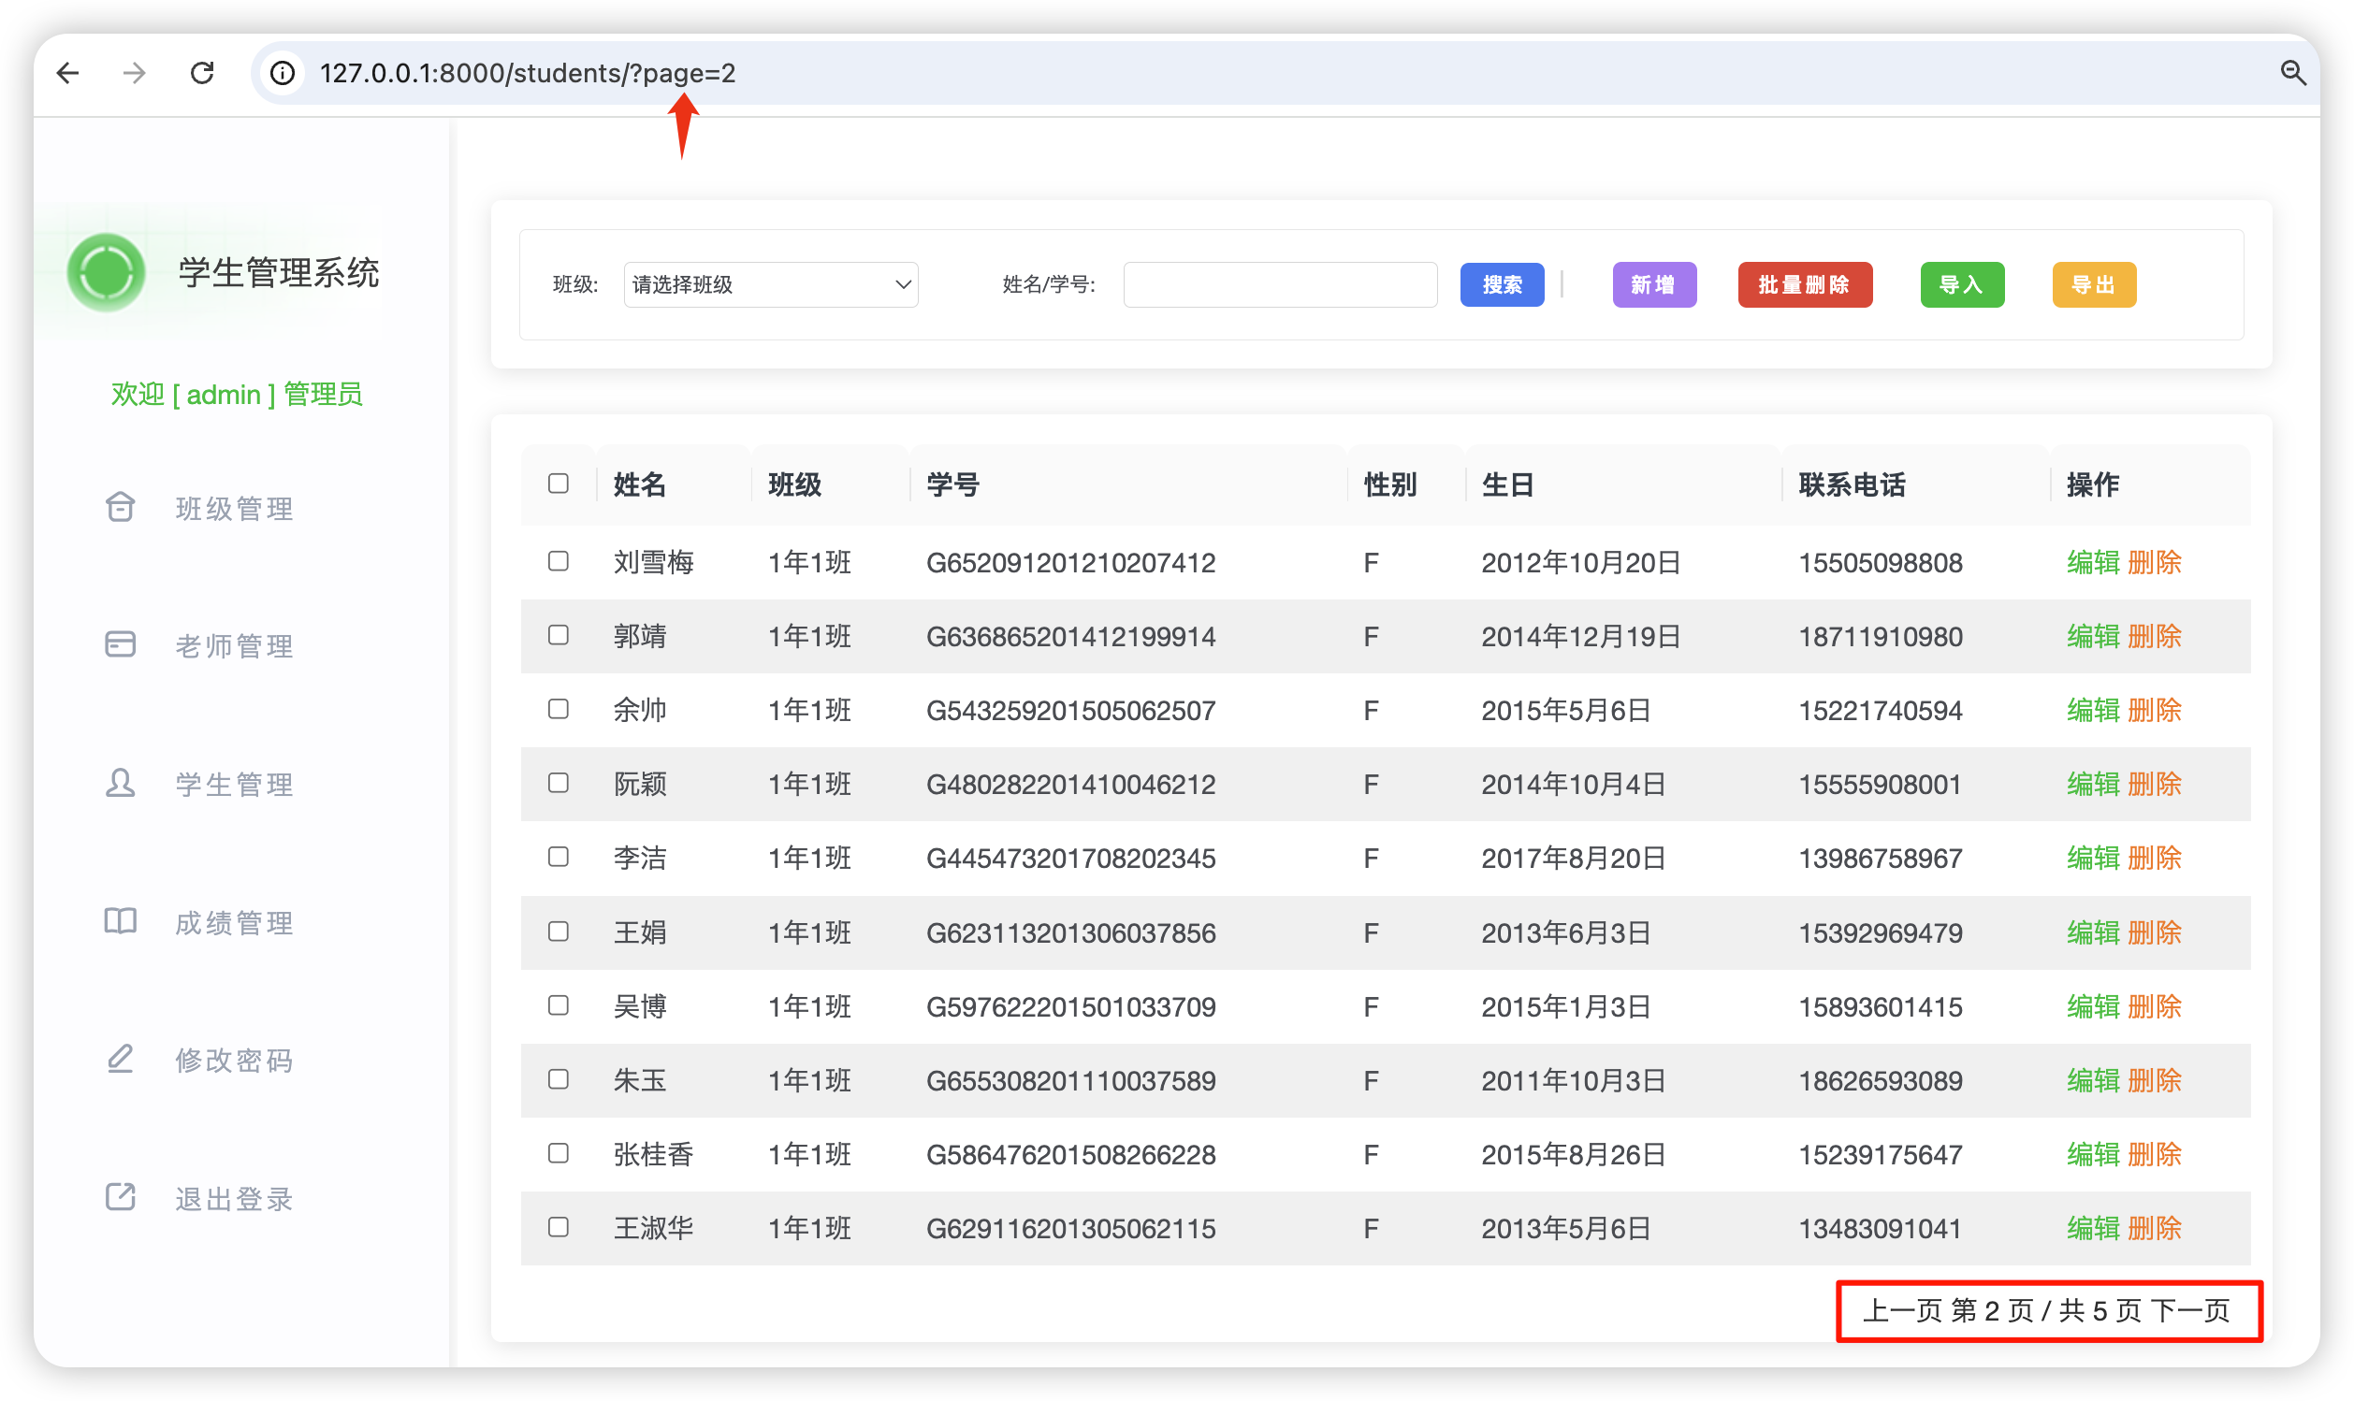Tick the checkbox for 阮颖
Viewport: 2354px width, 1401px height.
coord(558,783)
